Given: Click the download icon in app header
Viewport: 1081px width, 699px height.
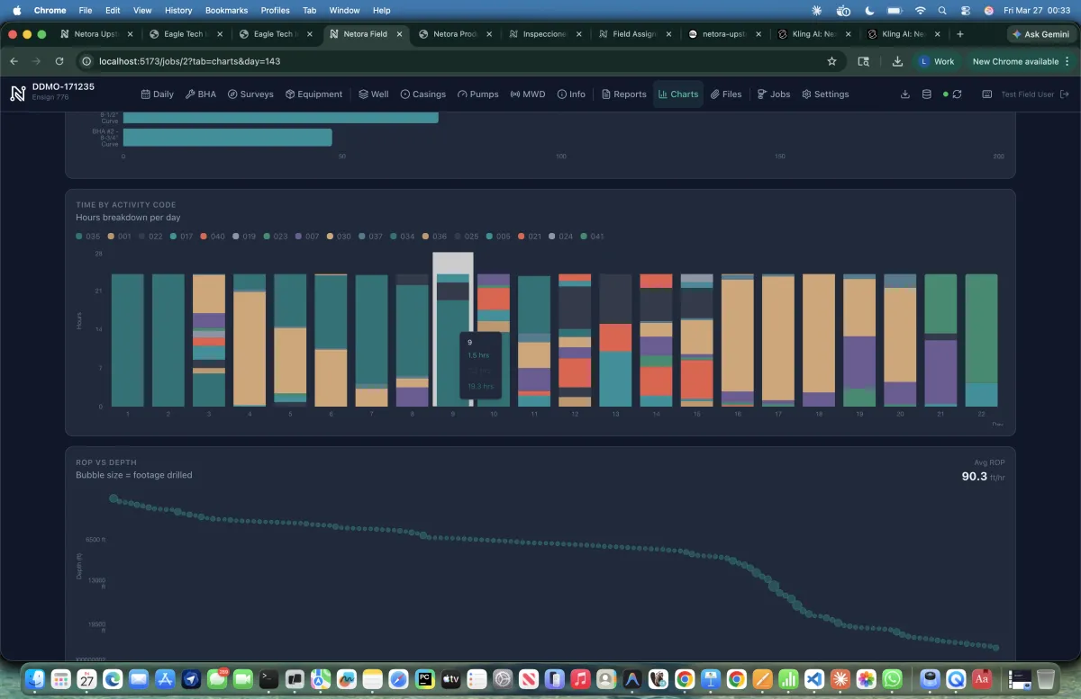Looking at the screenshot, I should (905, 94).
